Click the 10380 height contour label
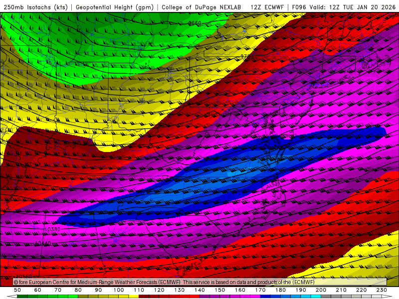This screenshot has width=399, height=299. 52,229
